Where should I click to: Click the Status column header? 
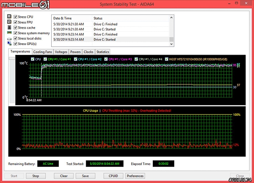point(131,18)
